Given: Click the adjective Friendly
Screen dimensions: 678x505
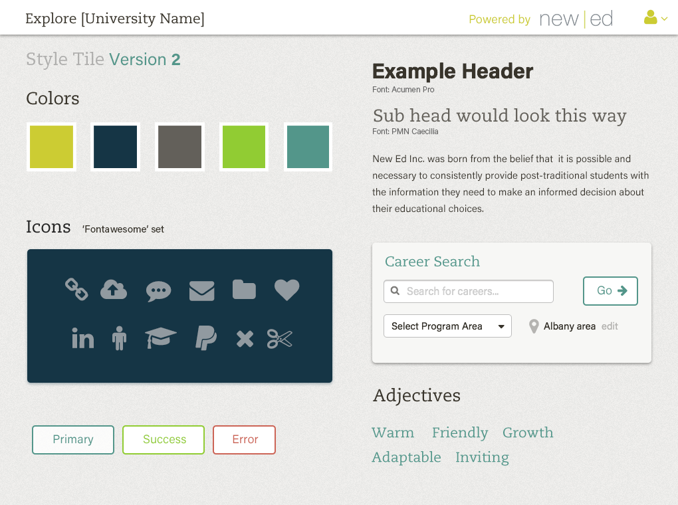Looking at the screenshot, I should [x=460, y=433].
